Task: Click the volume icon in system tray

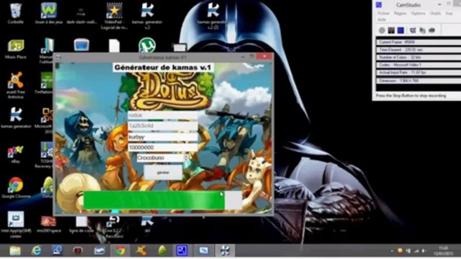Action: point(424,251)
